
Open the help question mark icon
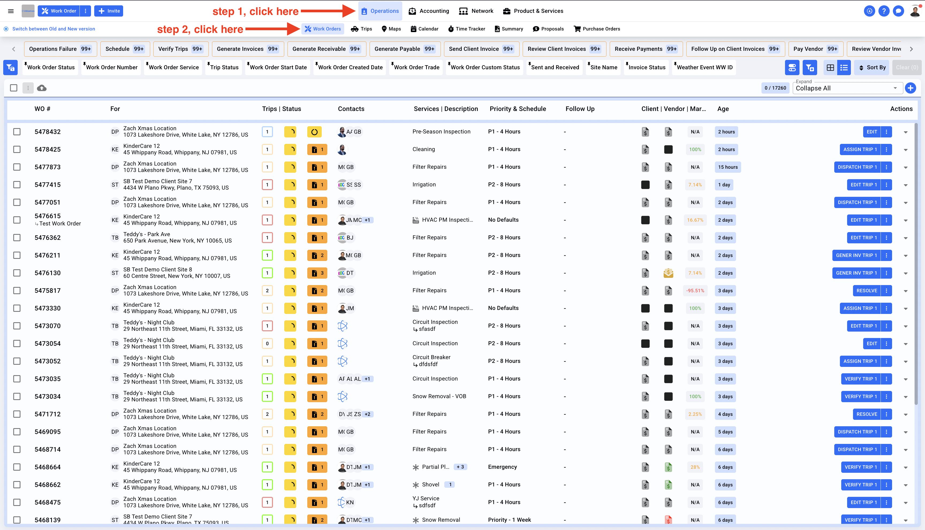pos(884,11)
